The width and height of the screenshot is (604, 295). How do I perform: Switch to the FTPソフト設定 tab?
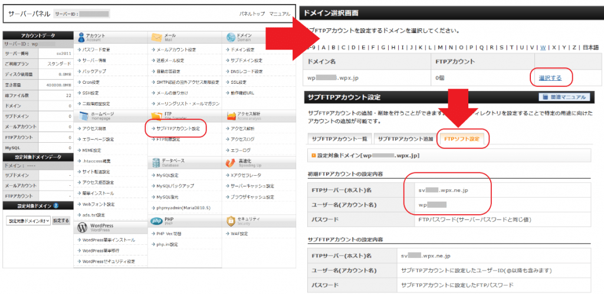click(x=462, y=139)
